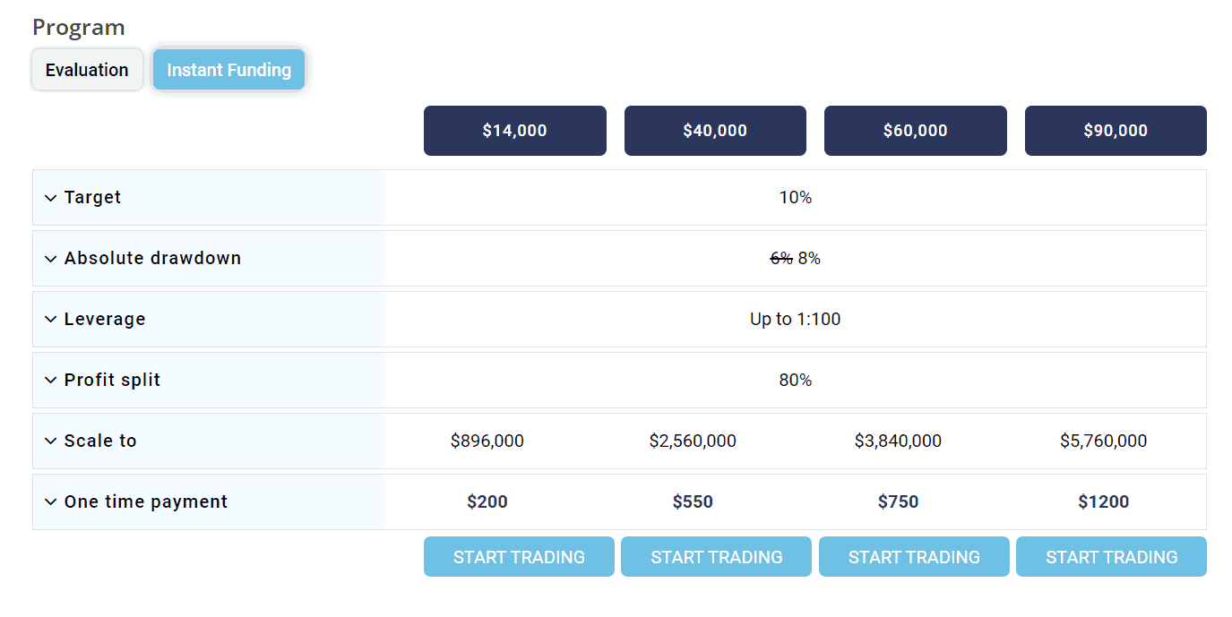Expand the Profit split chevron
Screen dimensions: 1232x617
51,381
